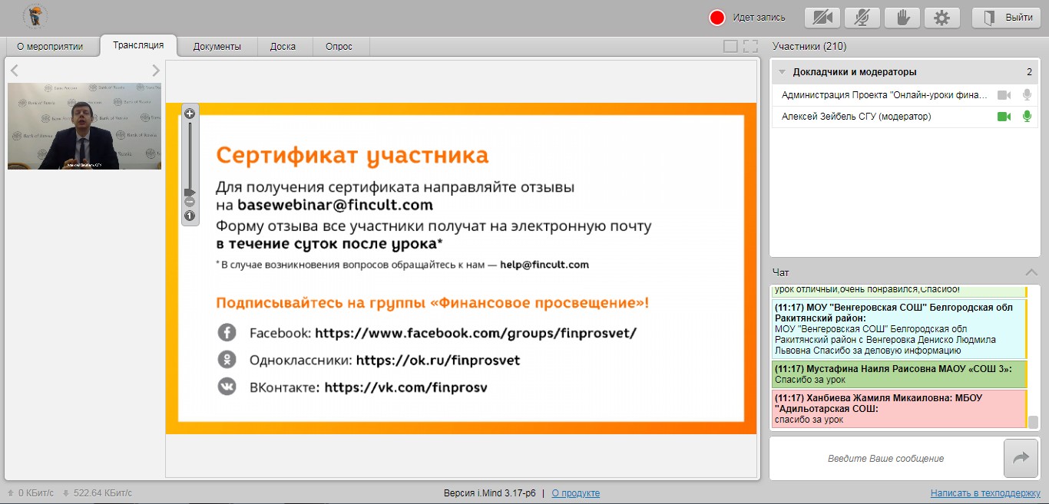Focus the Введите Ваше сообщение input field
1049x504 pixels.
[x=885, y=459]
